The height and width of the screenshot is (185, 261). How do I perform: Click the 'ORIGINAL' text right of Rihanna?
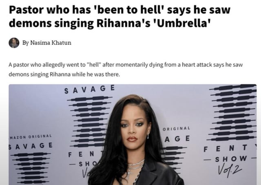pyautogui.click(x=176, y=129)
